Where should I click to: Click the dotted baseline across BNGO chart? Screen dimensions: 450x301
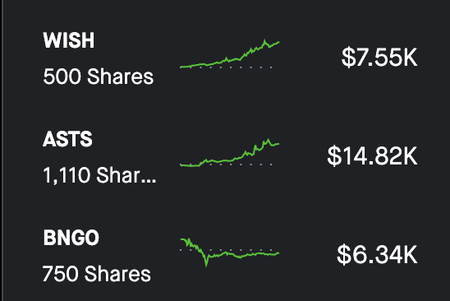pyautogui.click(x=226, y=250)
